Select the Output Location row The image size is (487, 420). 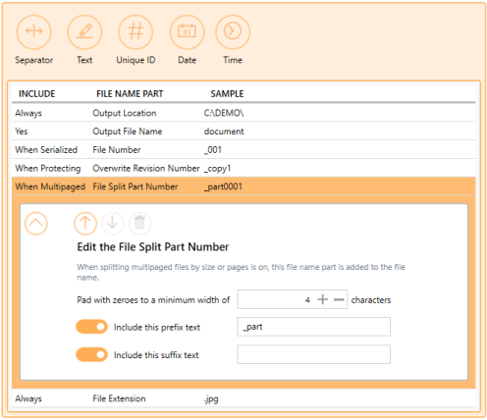pyautogui.click(x=243, y=113)
